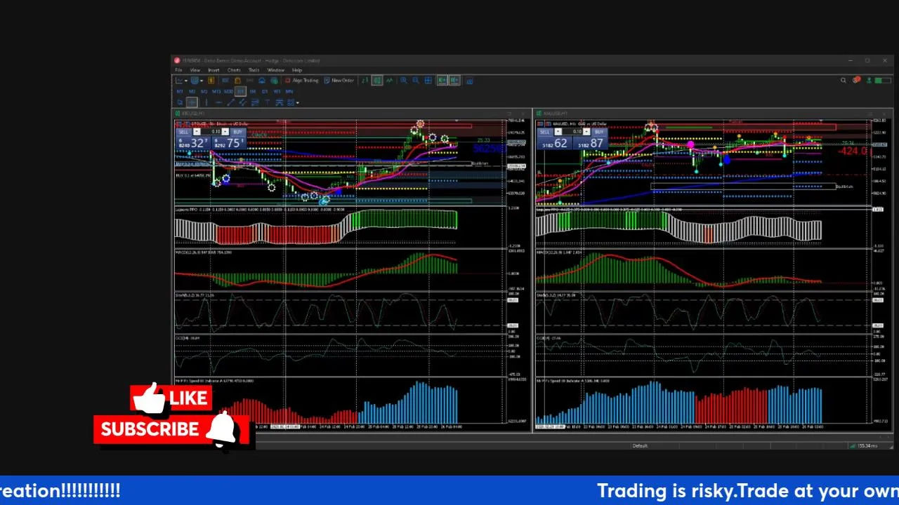Image resolution: width=899 pixels, height=505 pixels.
Task: Select the cursor arrow tool
Action: (x=180, y=102)
